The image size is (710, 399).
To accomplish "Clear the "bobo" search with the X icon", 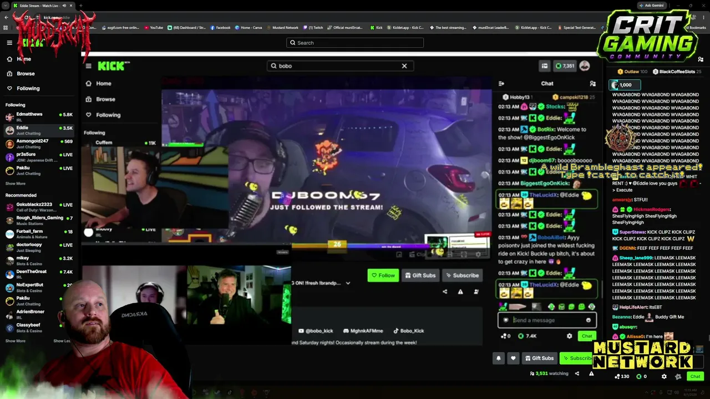I will (404, 66).
